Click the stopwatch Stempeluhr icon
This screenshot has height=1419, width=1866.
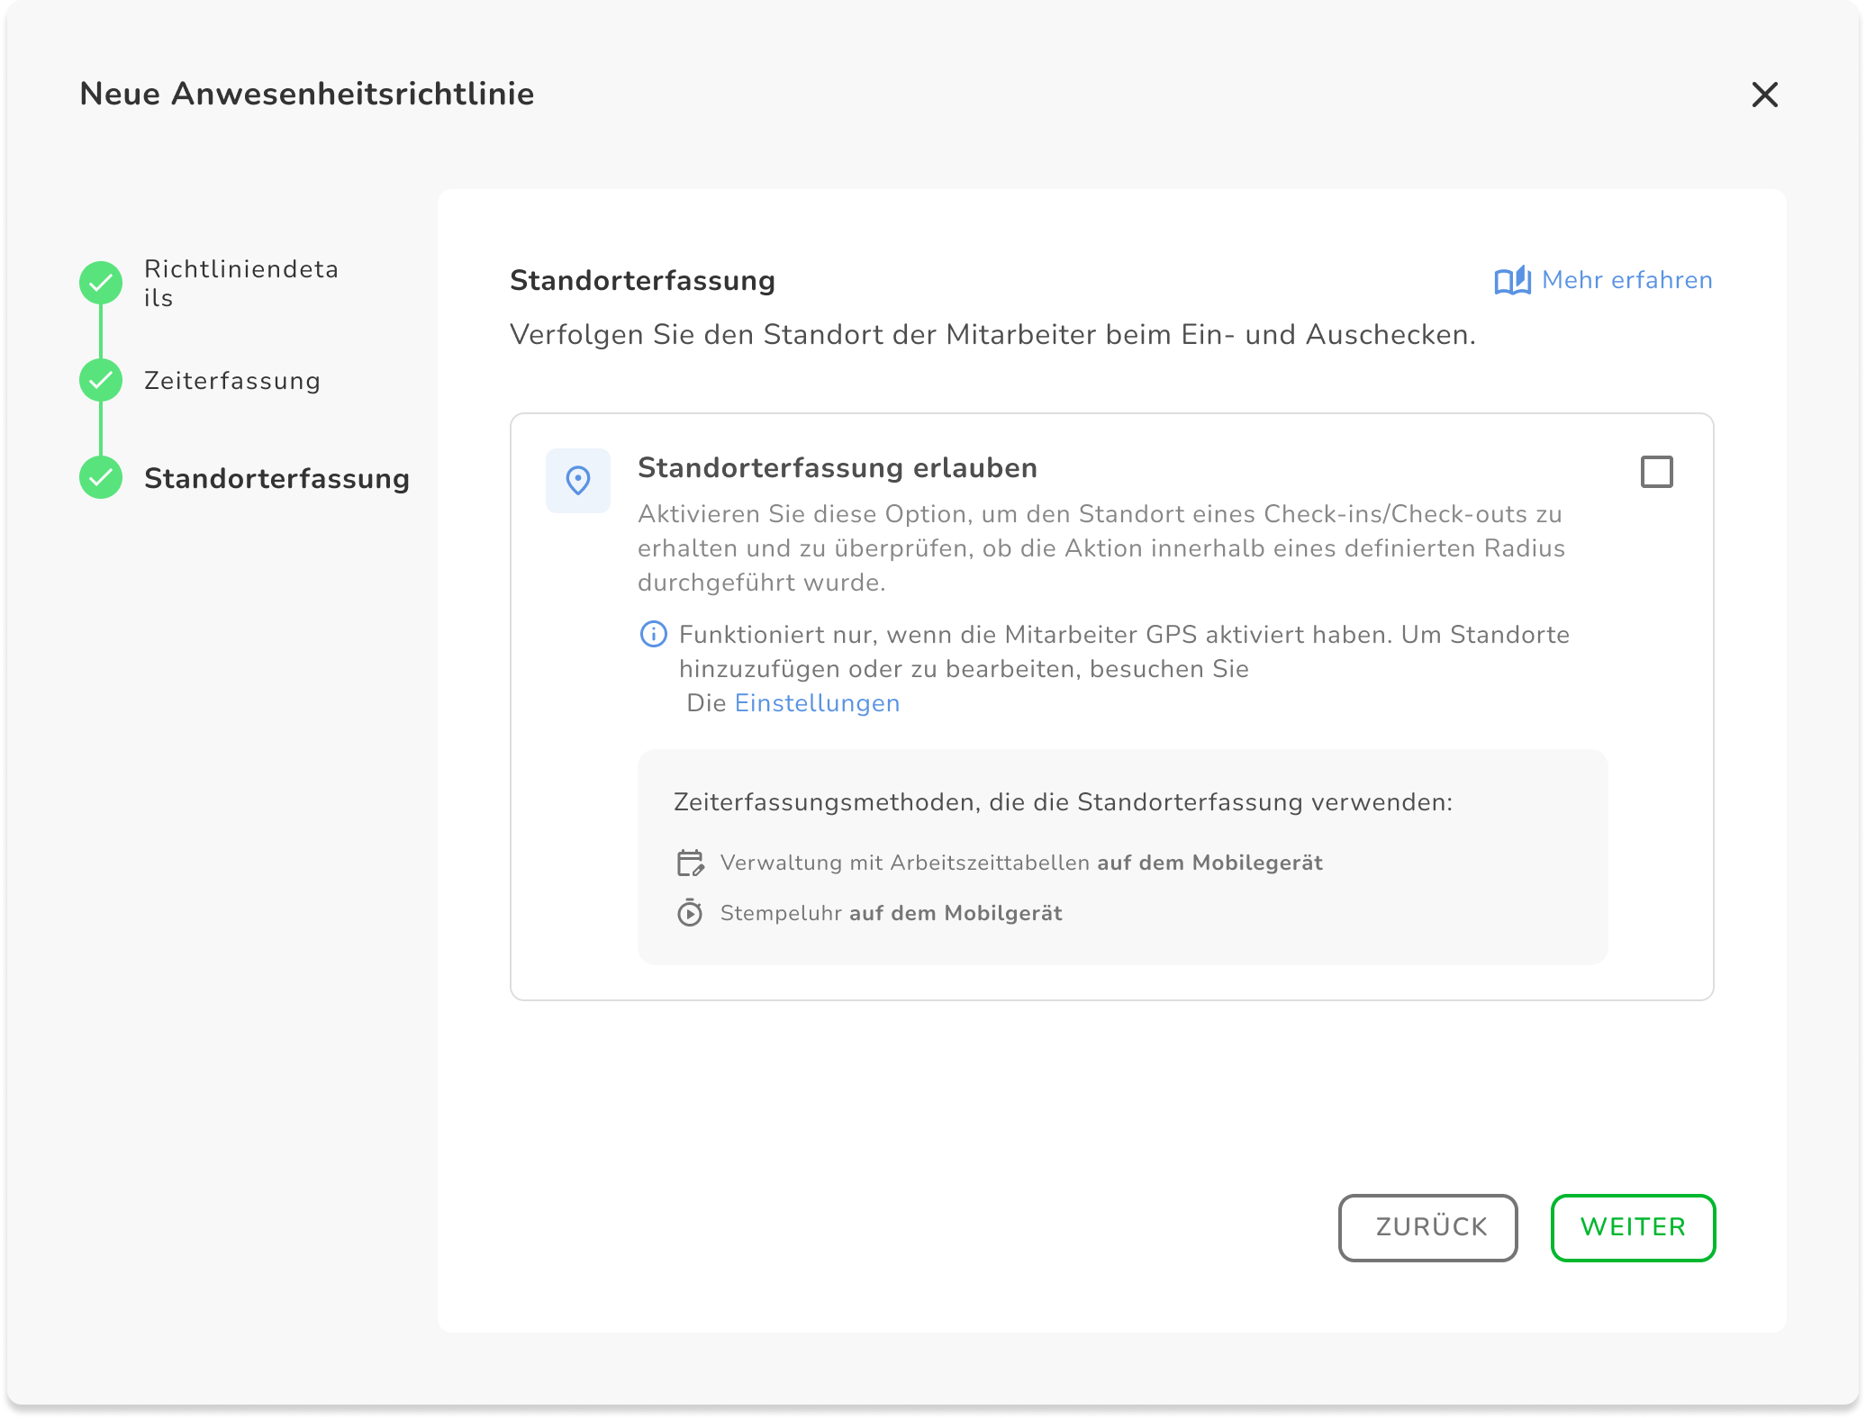coord(690,913)
